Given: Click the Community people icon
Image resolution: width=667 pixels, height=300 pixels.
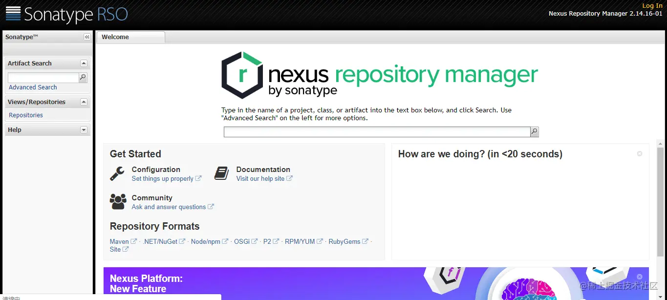Looking at the screenshot, I should (118, 201).
